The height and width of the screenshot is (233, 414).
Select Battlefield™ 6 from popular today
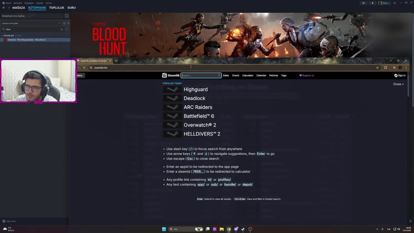pyautogui.click(x=199, y=116)
